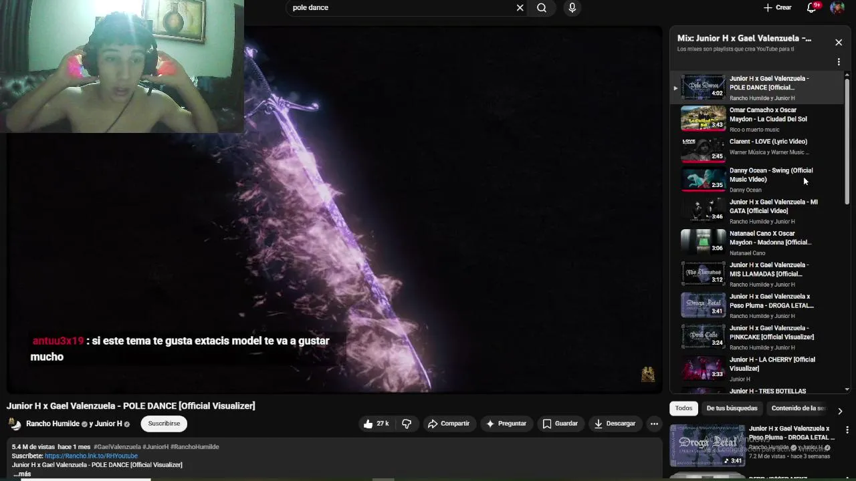Open the Rancho.lnk.to/RHYoutube link
The width and height of the screenshot is (856, 481).
click(x=91, y=456)
